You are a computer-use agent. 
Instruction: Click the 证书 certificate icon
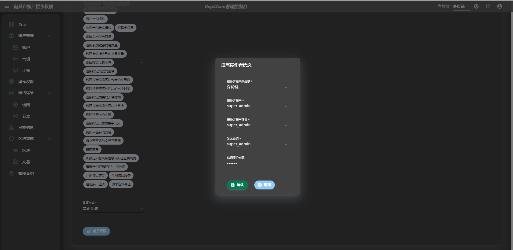pos(16,70)
